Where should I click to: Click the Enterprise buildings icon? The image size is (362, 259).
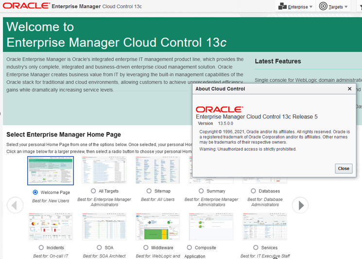click(x=282, y=6)
